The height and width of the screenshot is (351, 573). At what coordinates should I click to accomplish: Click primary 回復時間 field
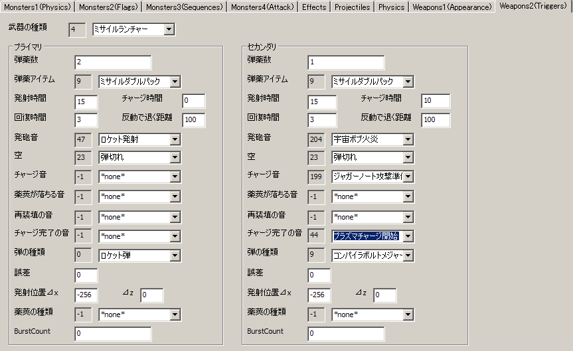pos(86,120)
